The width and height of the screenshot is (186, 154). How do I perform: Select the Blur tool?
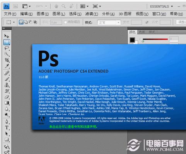pos(7,109)
